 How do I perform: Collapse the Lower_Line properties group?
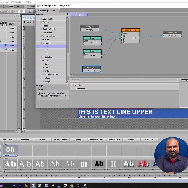[x=72, y=85]
